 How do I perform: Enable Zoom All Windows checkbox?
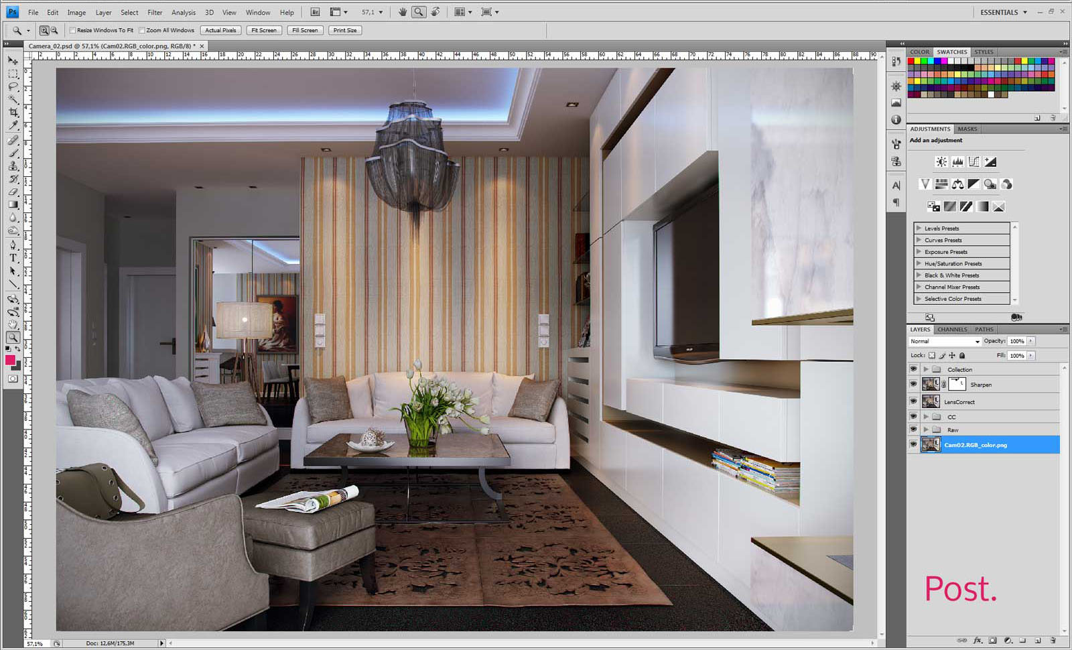[x=142, y=30]
